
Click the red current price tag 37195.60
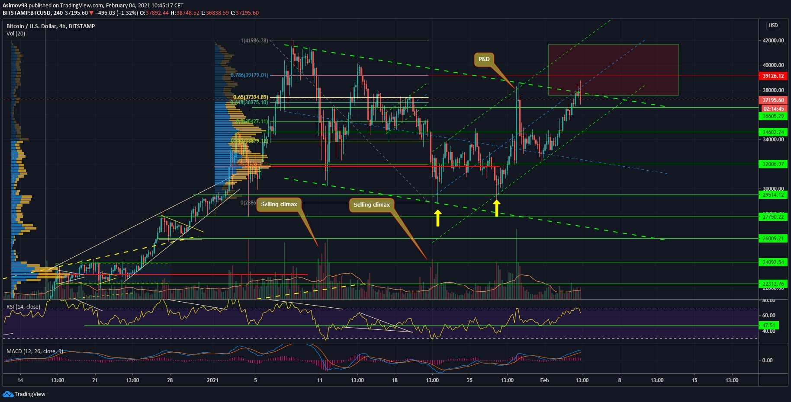[x=773, y=100]
